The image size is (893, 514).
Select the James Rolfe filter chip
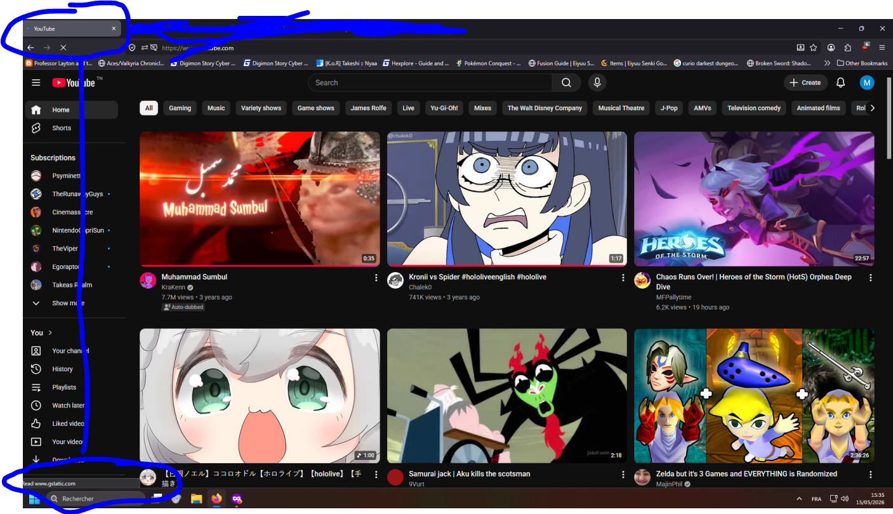(x=368, y=108)
